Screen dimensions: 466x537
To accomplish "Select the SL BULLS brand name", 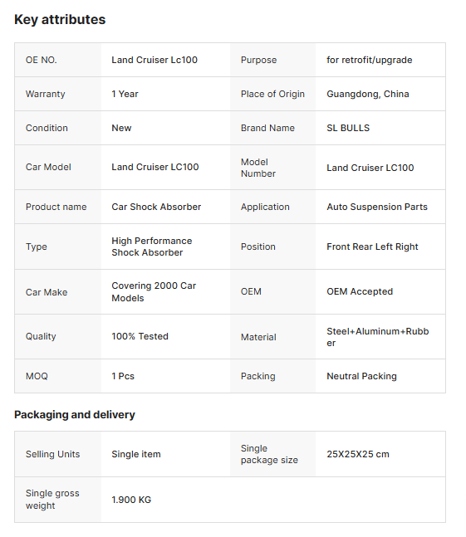I will (x=348, y=128).
